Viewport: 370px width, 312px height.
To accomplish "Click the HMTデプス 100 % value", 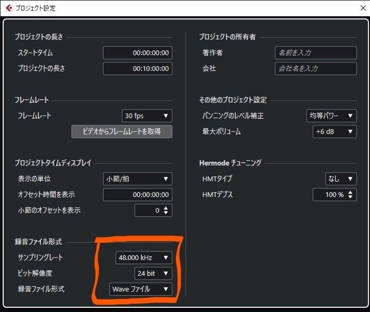I will (334, 194).
